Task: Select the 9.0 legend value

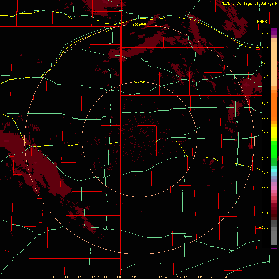Action: click(265, 49)
